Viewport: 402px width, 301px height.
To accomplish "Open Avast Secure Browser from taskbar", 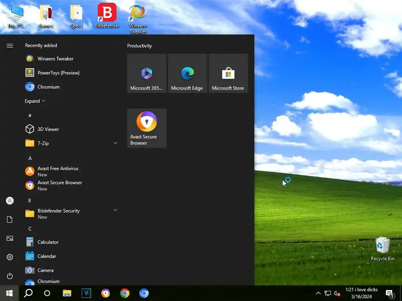I will [x=105, y=293].
